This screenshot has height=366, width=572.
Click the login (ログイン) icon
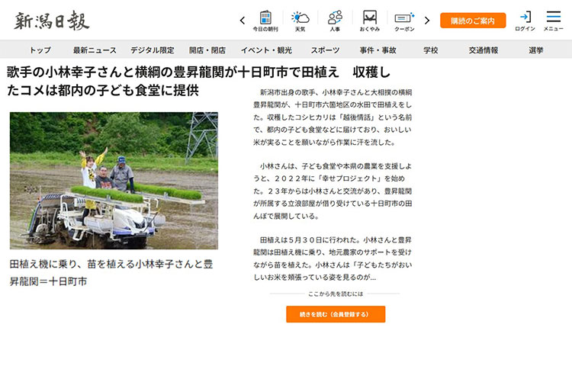pyautogui.click(x=525, y=21)
